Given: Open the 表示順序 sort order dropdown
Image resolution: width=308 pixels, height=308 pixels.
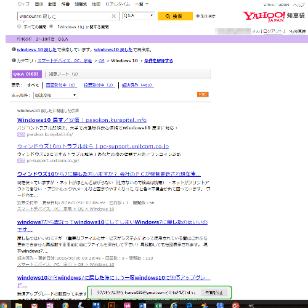Looking at the screenshot, I should click(55, 95).
